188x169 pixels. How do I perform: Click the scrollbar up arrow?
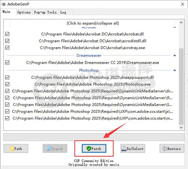click(181, 22)
